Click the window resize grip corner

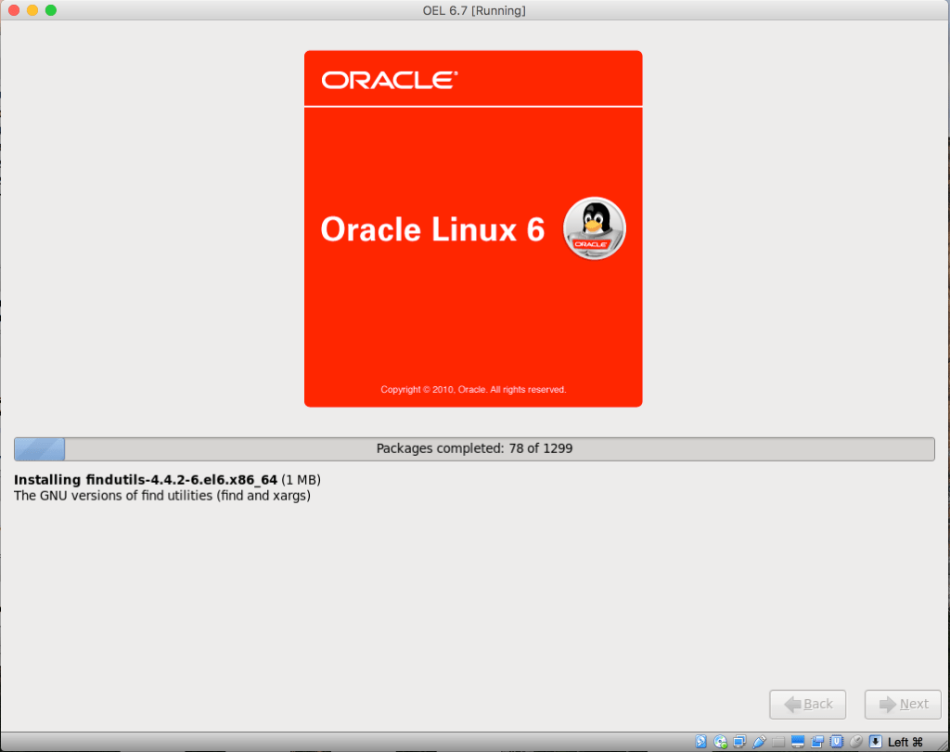[943, 746]
